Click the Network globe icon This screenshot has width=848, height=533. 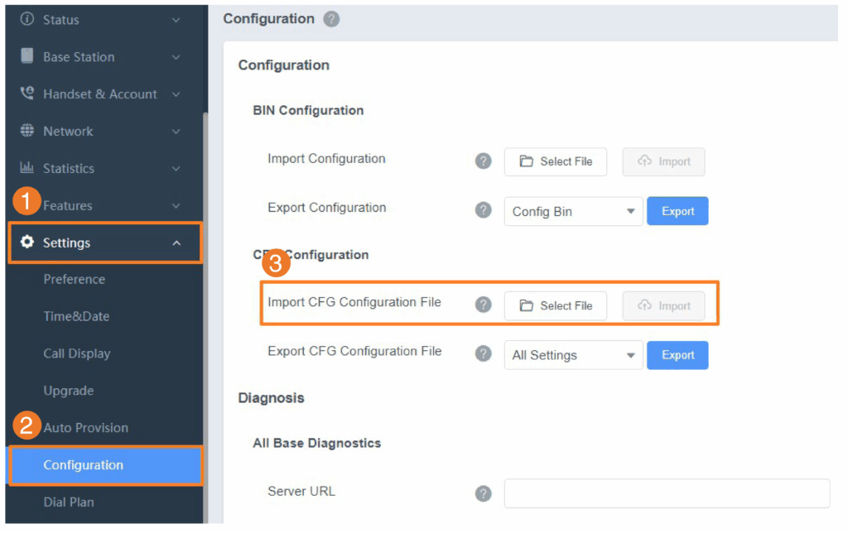click(x=27, y=131)
